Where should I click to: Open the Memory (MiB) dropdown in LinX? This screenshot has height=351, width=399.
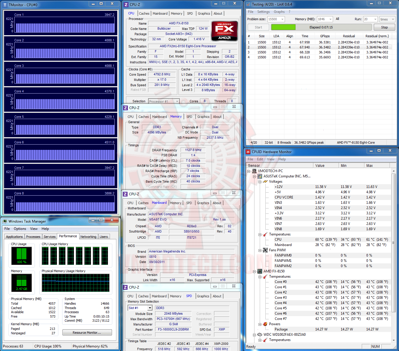click(330, 19)
